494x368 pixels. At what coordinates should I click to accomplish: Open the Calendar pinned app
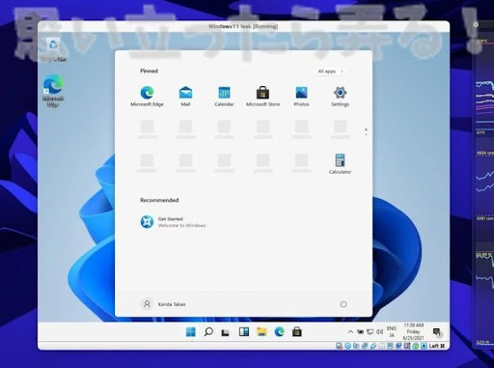(224, 96)
